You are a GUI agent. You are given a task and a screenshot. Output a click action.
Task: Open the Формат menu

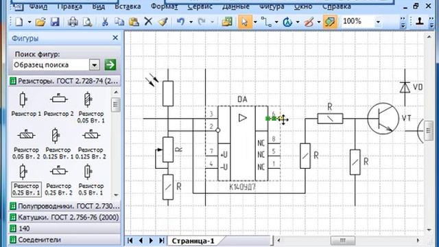pyautogui.click(x=164, y=6)
